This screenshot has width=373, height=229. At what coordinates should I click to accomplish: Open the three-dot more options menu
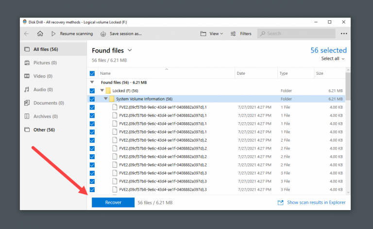344,33
